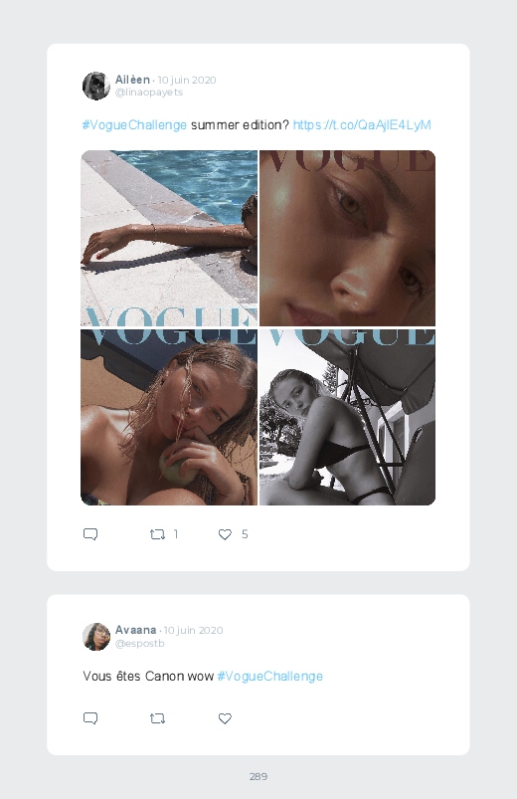This screenshot has width=517, height=799.
Task: Like Avaana's Canon wow tweet
Action: (225, 718)
